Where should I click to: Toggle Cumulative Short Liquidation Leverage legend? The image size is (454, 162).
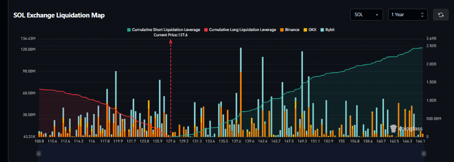pyautogui.click(x=164, y=30)
